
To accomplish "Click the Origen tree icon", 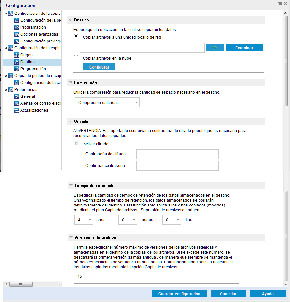I will [17, 55].
